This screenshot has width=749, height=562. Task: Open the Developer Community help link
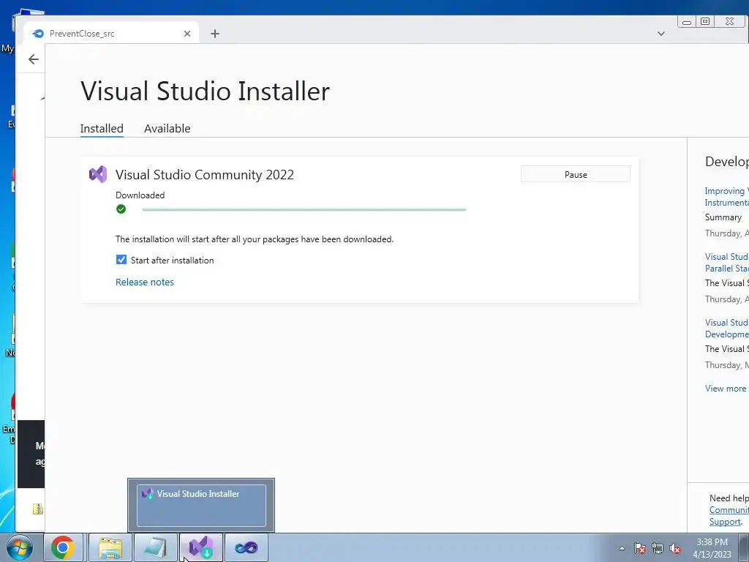(729, 510)
